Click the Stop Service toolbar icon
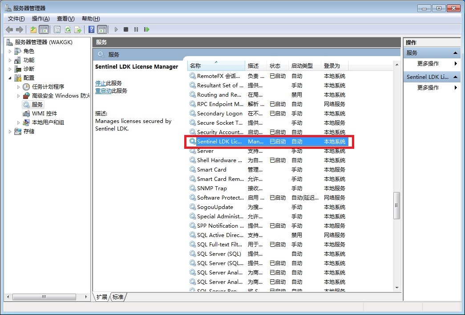 pyautogui.click(x=126, y=29)
